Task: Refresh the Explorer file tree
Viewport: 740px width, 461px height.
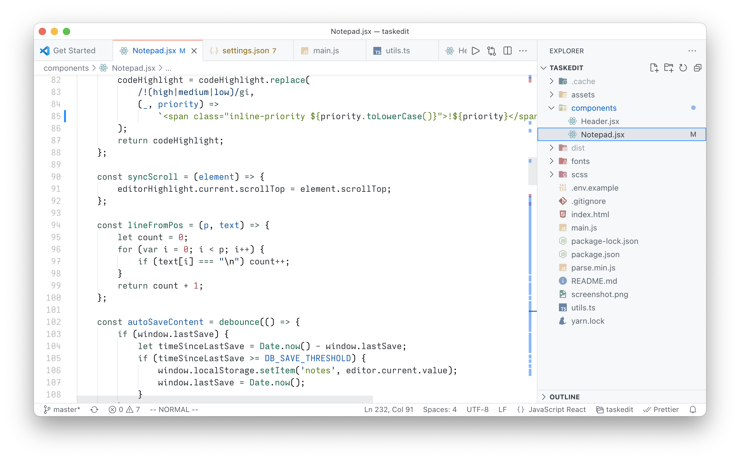Action: [683, 68]
